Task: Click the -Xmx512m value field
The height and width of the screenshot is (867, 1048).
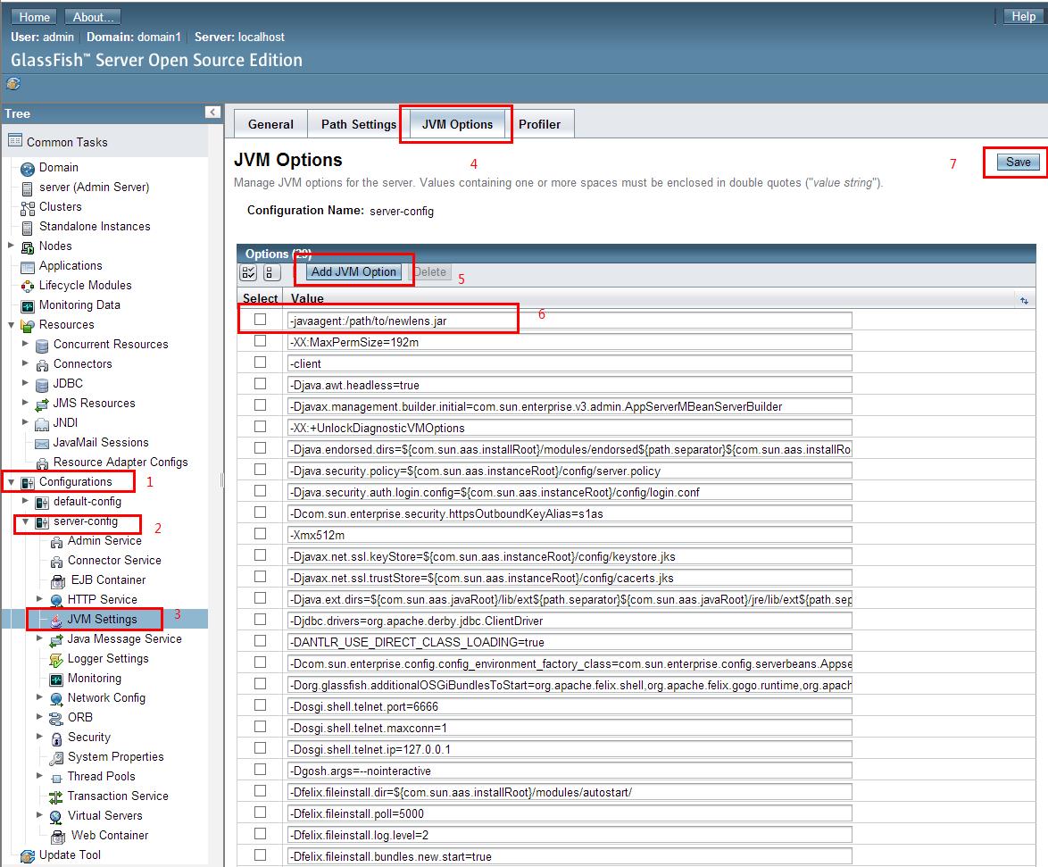Action: (570, 535)
